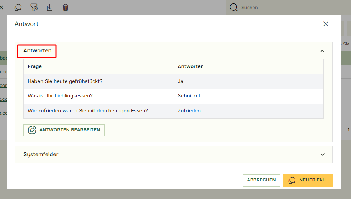Click the Systemfelder section header
351x199 pixels.
coord(41,155)
